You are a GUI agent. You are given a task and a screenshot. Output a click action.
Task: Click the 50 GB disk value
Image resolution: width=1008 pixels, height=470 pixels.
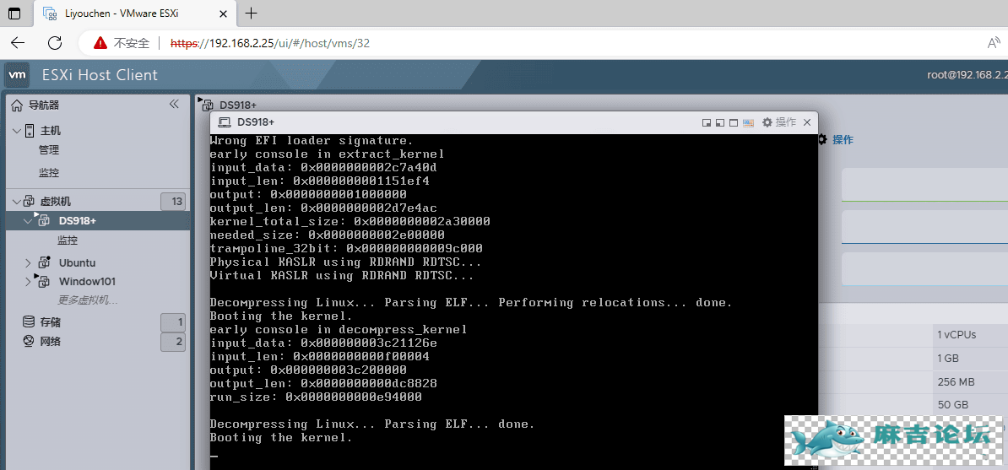[x=952, y=406]
